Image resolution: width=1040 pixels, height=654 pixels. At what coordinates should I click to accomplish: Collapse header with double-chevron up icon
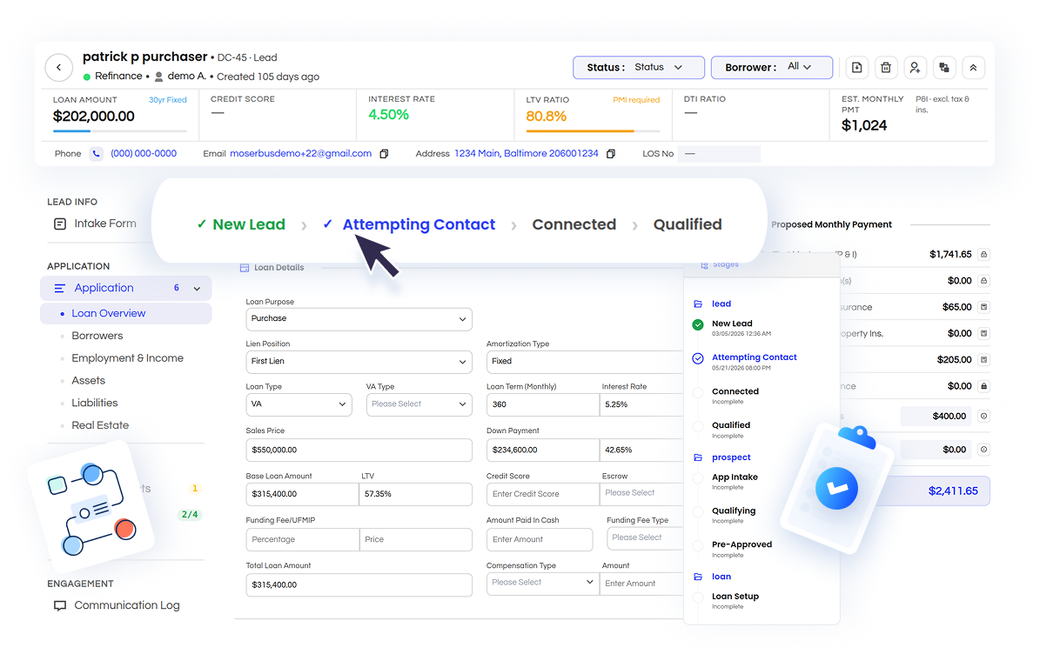(973, 68)
